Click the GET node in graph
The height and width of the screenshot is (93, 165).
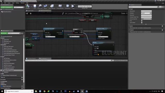36,38
